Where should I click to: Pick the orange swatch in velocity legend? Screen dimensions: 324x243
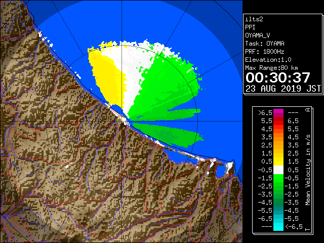(278, 137)
